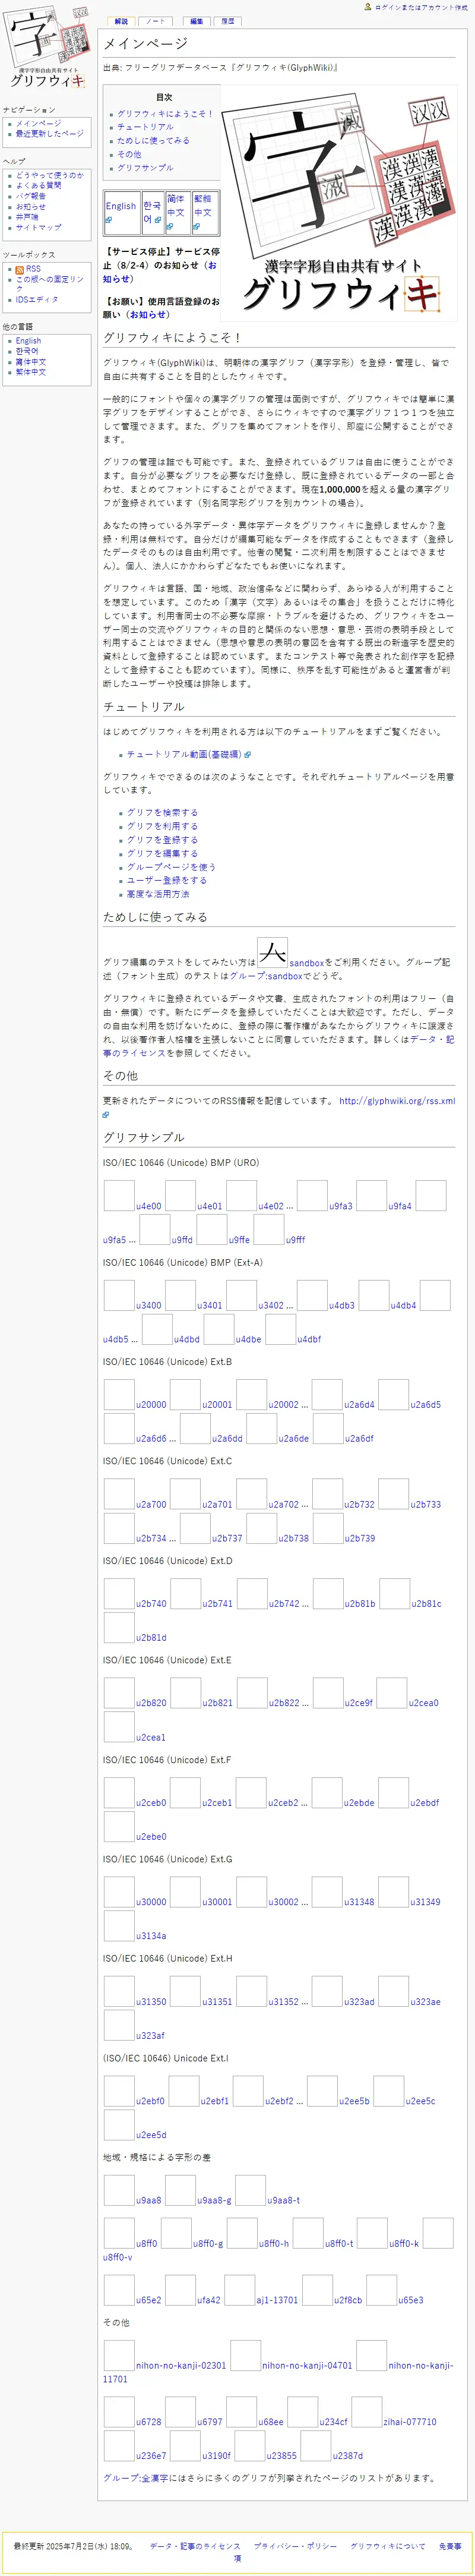The height and width of the screenshot is (2576, 475).
Task: Open the 解説 tab
Action: 121,21
